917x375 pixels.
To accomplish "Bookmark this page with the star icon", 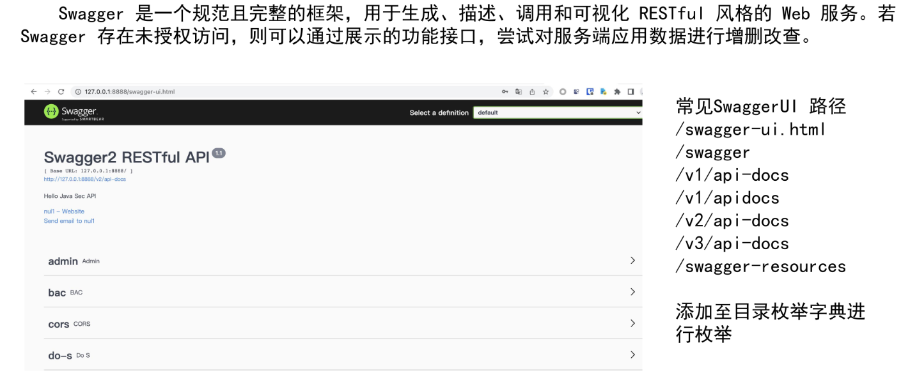I will (x=546, y=92).
